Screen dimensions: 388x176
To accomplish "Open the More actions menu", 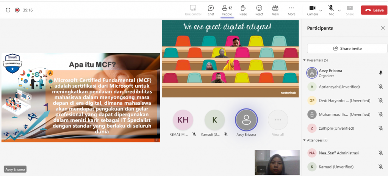I will pos(291,10).
